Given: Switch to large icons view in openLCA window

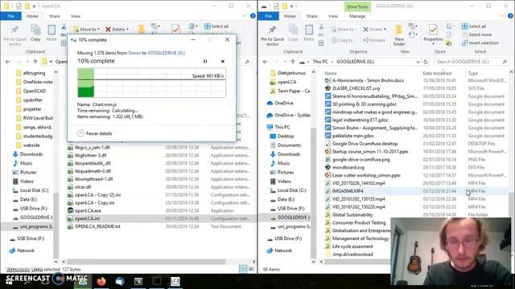Looking at the screenshot, I should coord(251,269).
